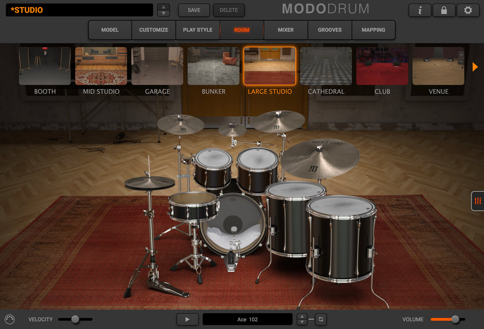Viewport: 484px width, 329px height.
Task: Click the VOLUME slider handle
Action: (455, 319)
